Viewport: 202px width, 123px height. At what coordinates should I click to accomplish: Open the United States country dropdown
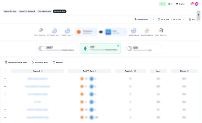(x=144, y=19)
